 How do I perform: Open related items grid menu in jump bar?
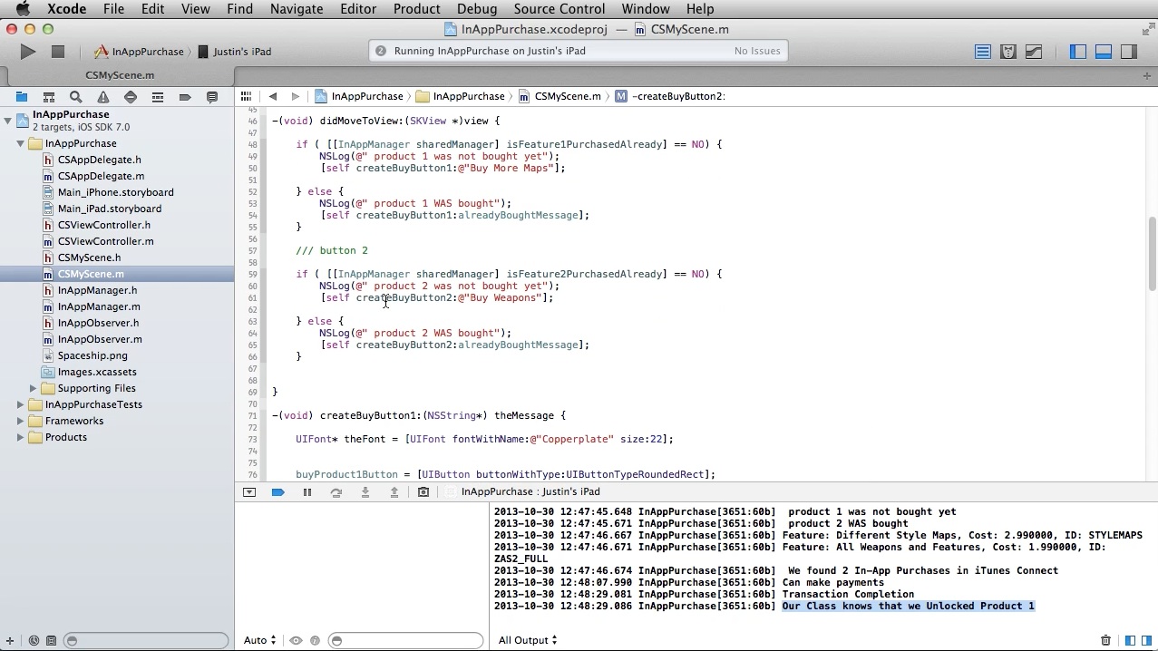click(246, 96)
